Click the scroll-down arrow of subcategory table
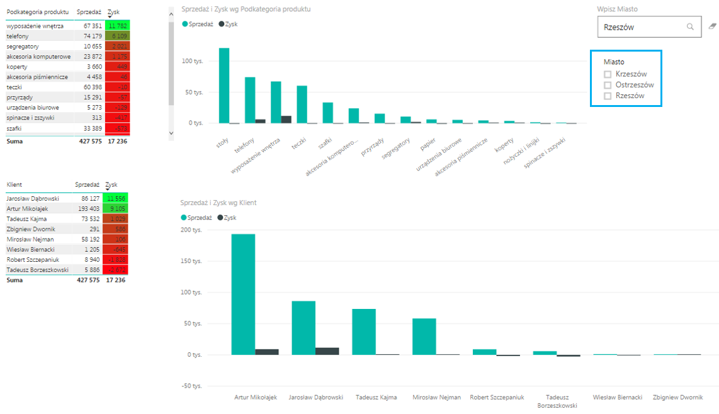 click(171, 133)
